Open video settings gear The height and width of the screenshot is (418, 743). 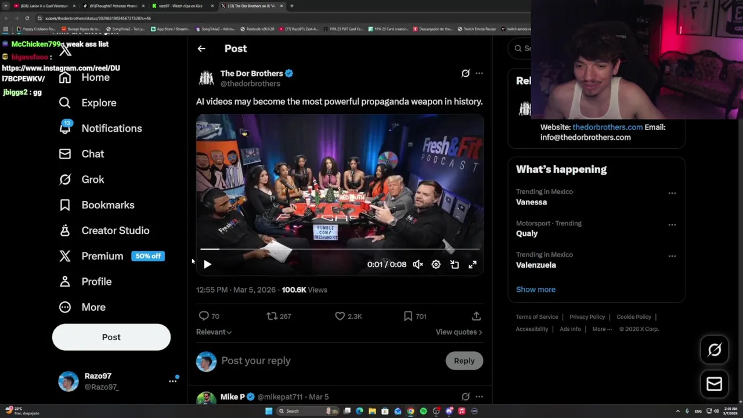click(436, 265)
